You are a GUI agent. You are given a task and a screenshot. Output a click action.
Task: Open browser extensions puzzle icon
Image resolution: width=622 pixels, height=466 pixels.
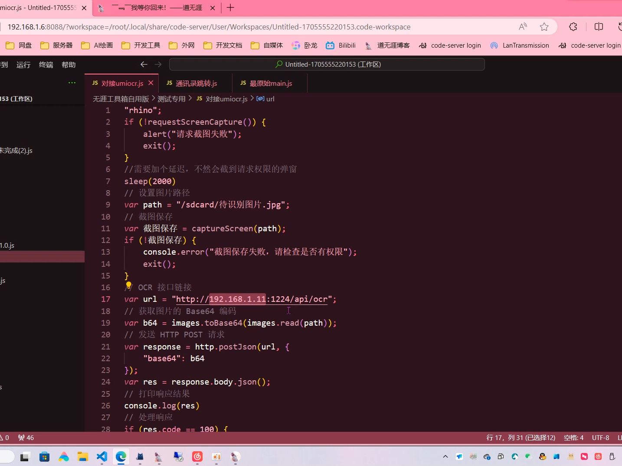(573, 27)
